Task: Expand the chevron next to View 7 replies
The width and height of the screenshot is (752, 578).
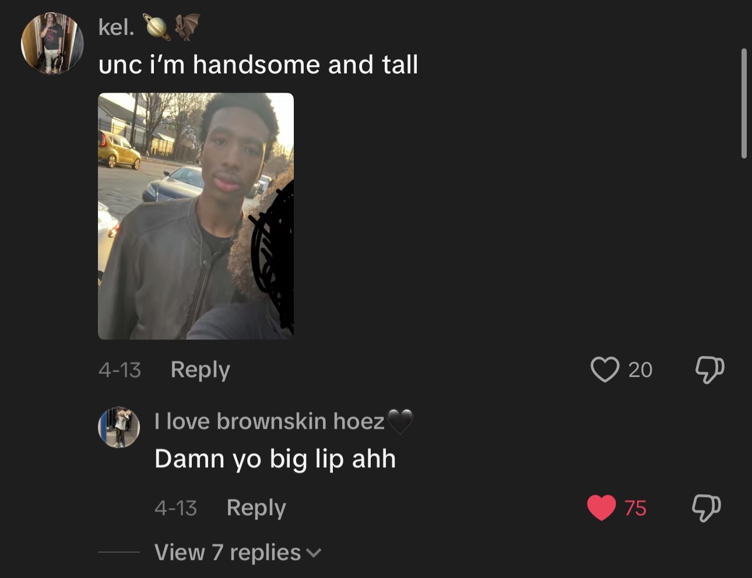Action: coord(314,553)
